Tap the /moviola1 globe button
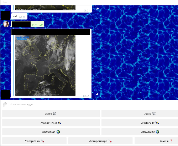This screenshot has width=178, height=146. 51,132
